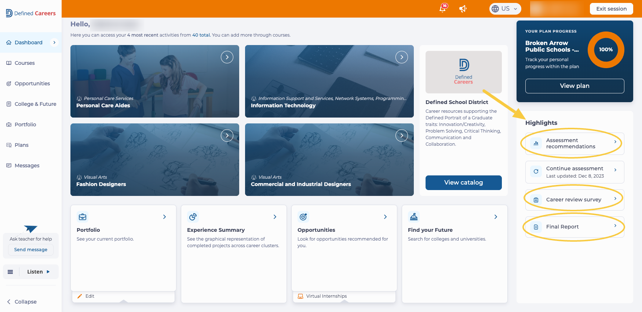Click the Listen button label
The height and width of the screenshot is (312, 642).
point(35,272)
